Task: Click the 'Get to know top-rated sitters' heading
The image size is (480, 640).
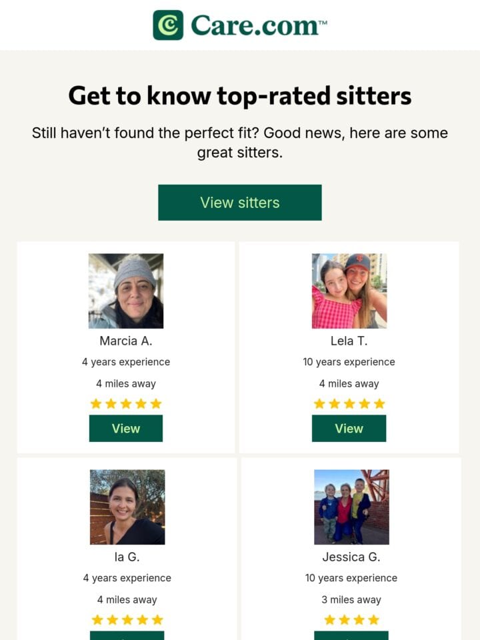Action: click(x=239, y=96)
